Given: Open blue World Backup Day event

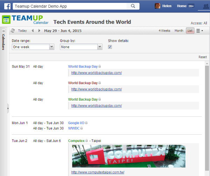Looking at the screenshot, I should pos(83,67).
